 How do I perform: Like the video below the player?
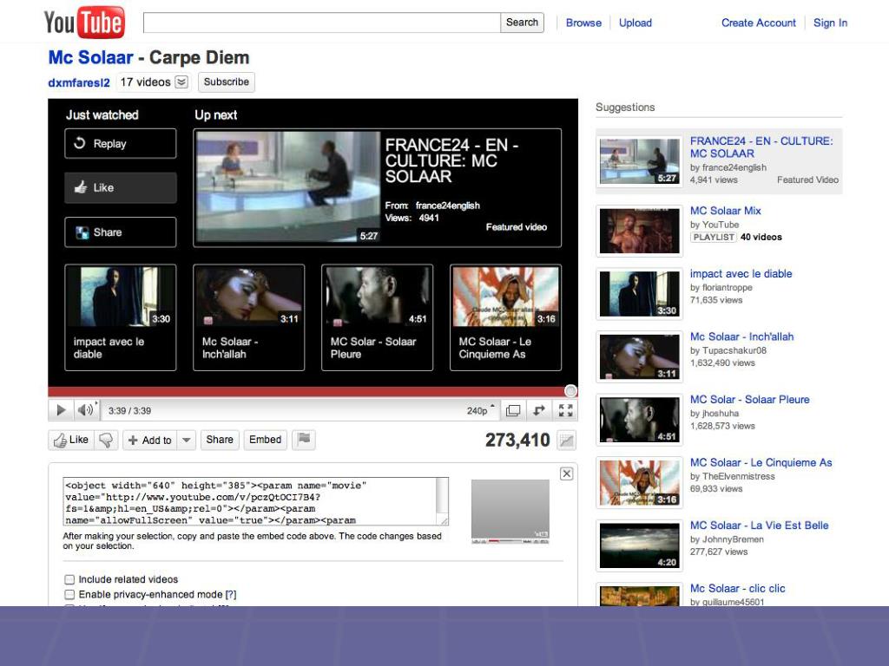tap(71, 440)
